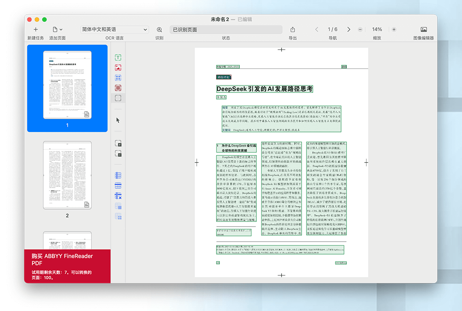Select the picture area drawing tool
Screen dimensions: 462x311
point(118,68)
